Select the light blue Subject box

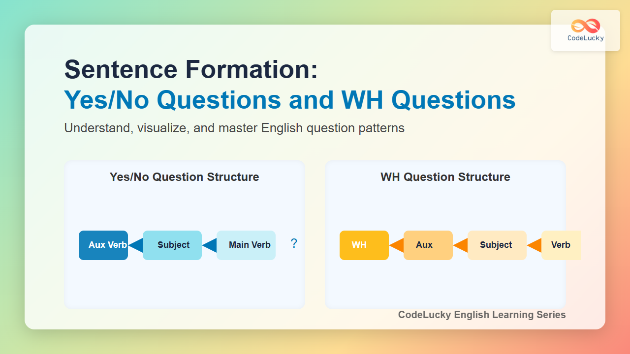tap(172, 245)
